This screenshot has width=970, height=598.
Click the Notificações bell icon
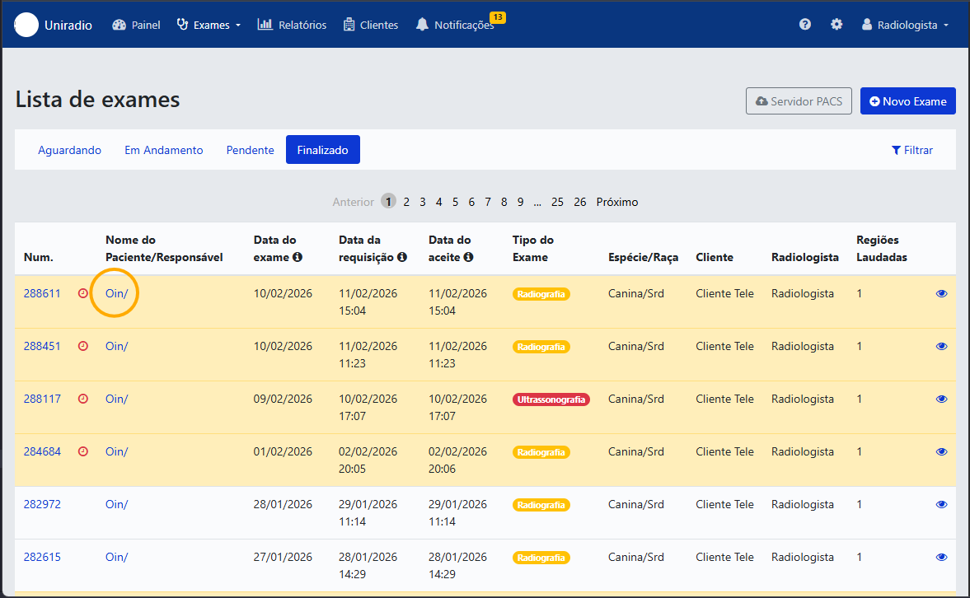tap(422, 25)
